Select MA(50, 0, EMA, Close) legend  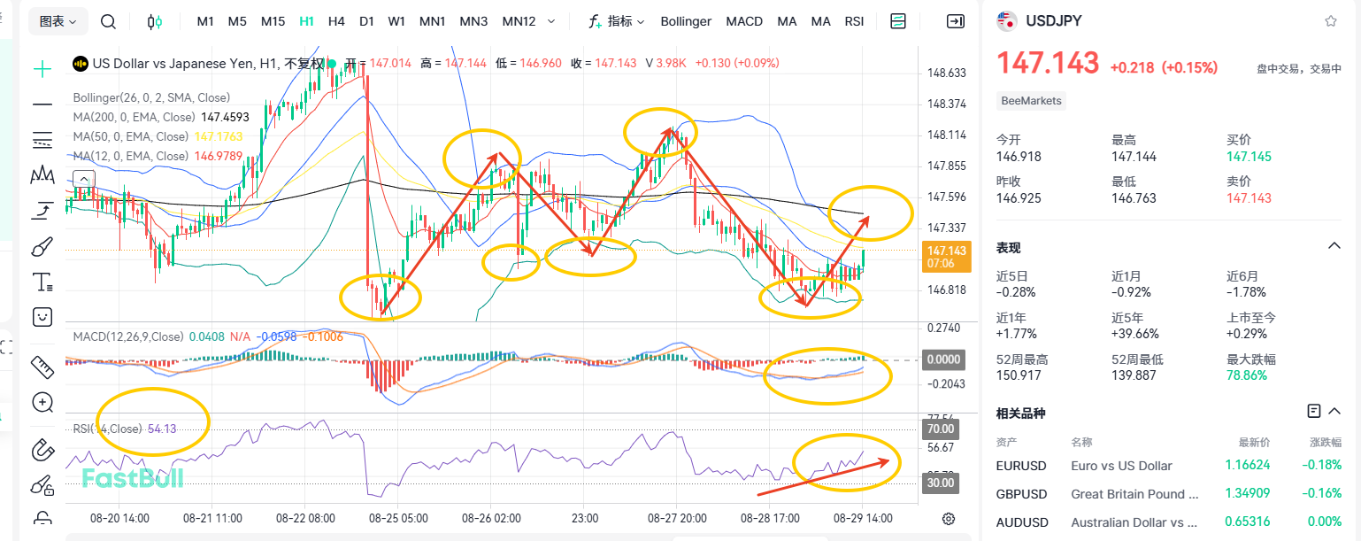pyautogui.click(x=131, y=136)
